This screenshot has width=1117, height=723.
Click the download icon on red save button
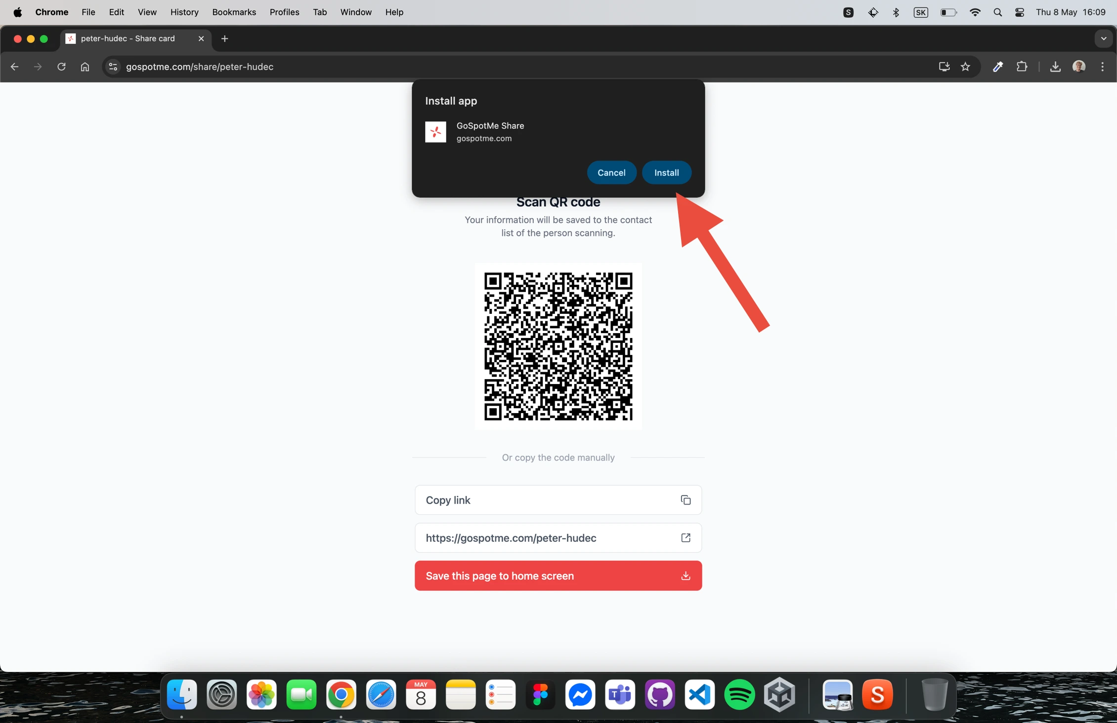(x=686, y=575)
